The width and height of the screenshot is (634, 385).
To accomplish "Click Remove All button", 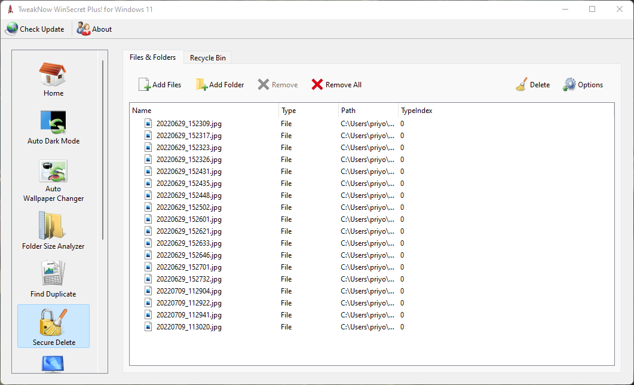I will [x=336, y=84].
